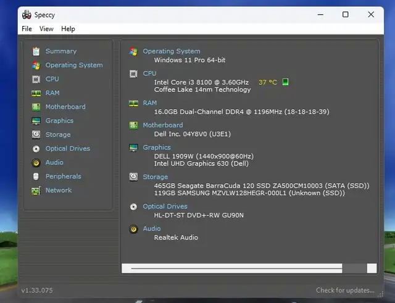
Task: Click the Speccy app icon in title bar
Action: coord(27,15)
